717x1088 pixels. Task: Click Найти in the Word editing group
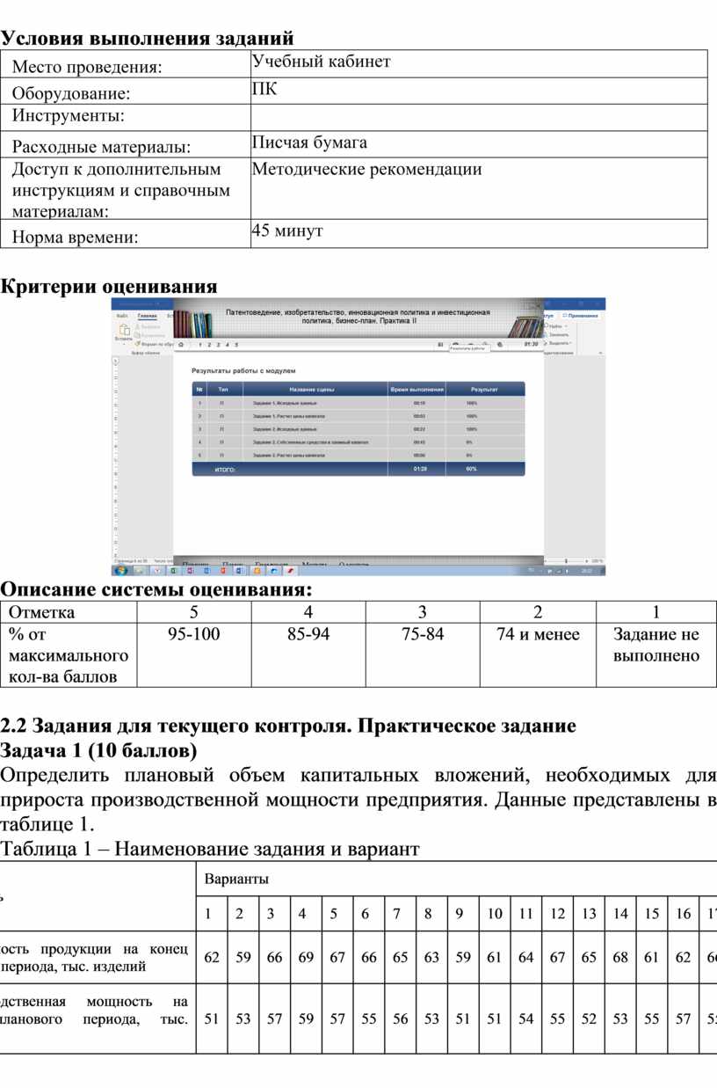point(554,325)
